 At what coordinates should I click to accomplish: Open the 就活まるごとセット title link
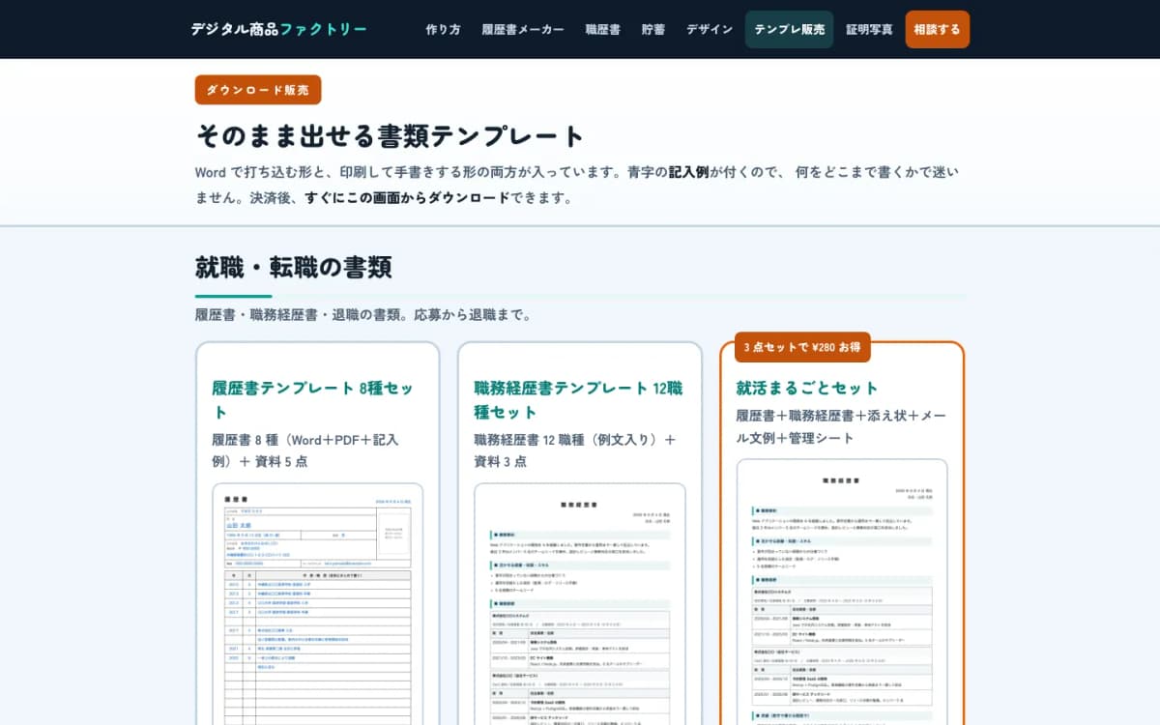pyautogui.click(x=807, y=388)
